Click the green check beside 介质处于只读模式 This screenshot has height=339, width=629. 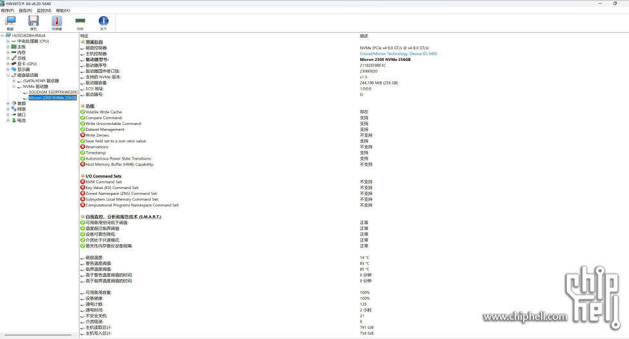pyautogui.click(x=83, y=240)
